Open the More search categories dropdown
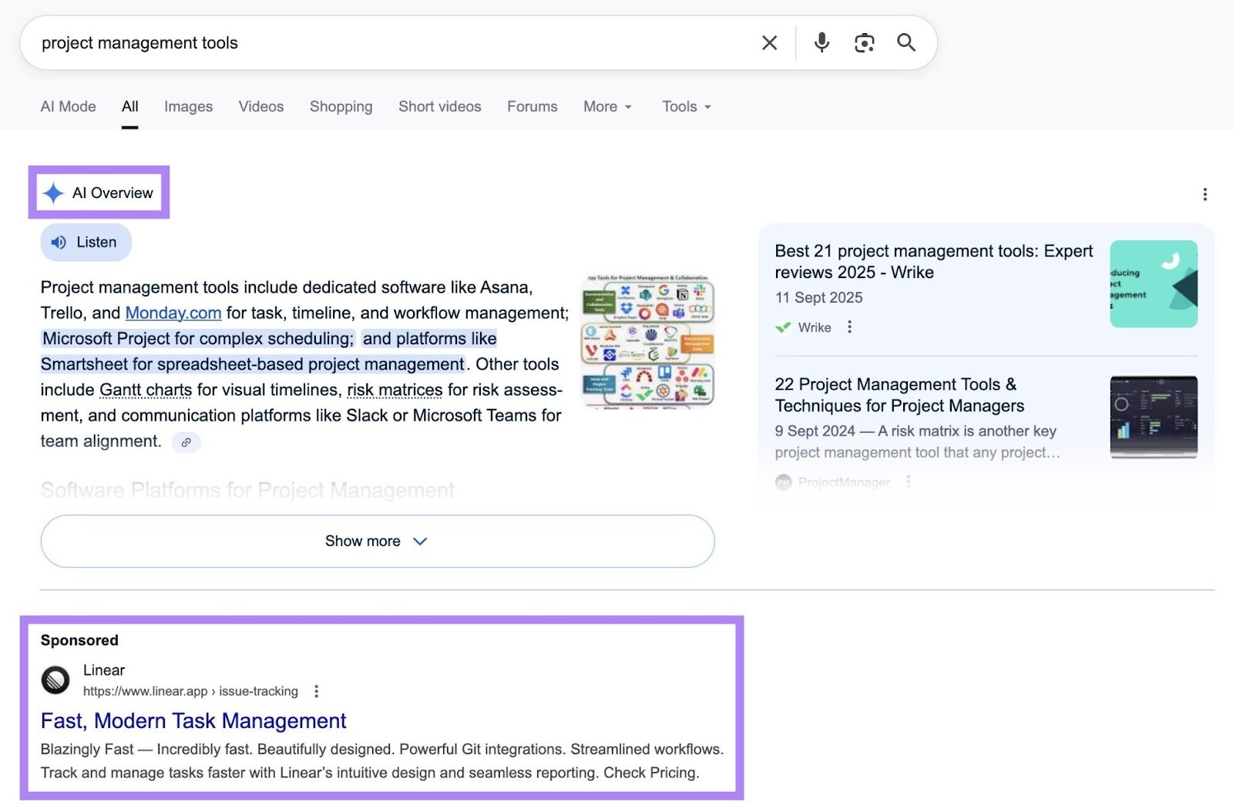Image resolution: width=1233 pixels, height=805 pixels. (607, 106)
